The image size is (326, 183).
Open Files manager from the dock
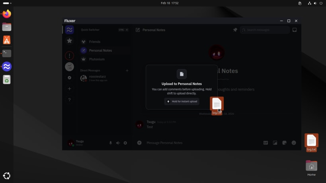[x=7, y=27]
